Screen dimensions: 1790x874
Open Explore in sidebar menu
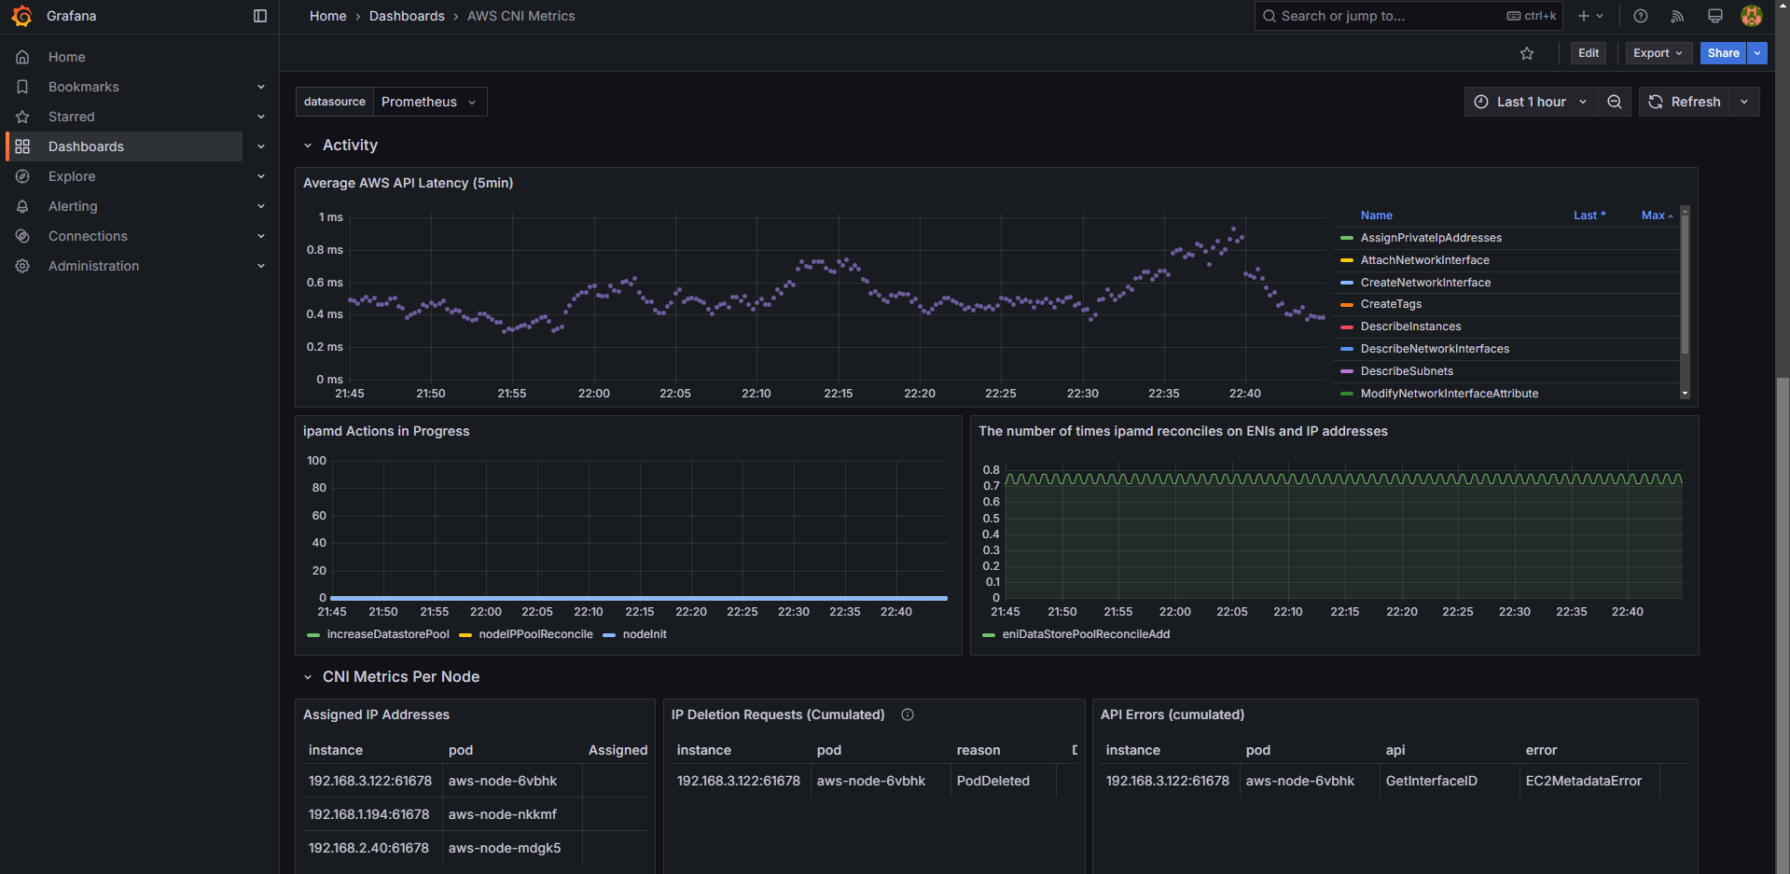coord(72,176)
